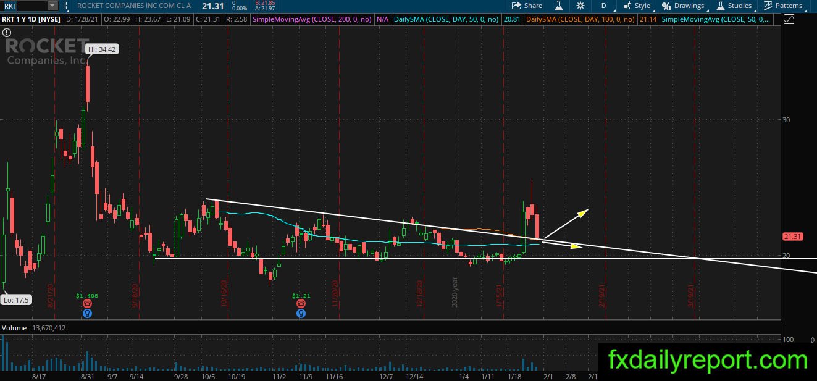
Task: Click the first red earnings phone icon at $1.405
Action: [x=88, y=304]
